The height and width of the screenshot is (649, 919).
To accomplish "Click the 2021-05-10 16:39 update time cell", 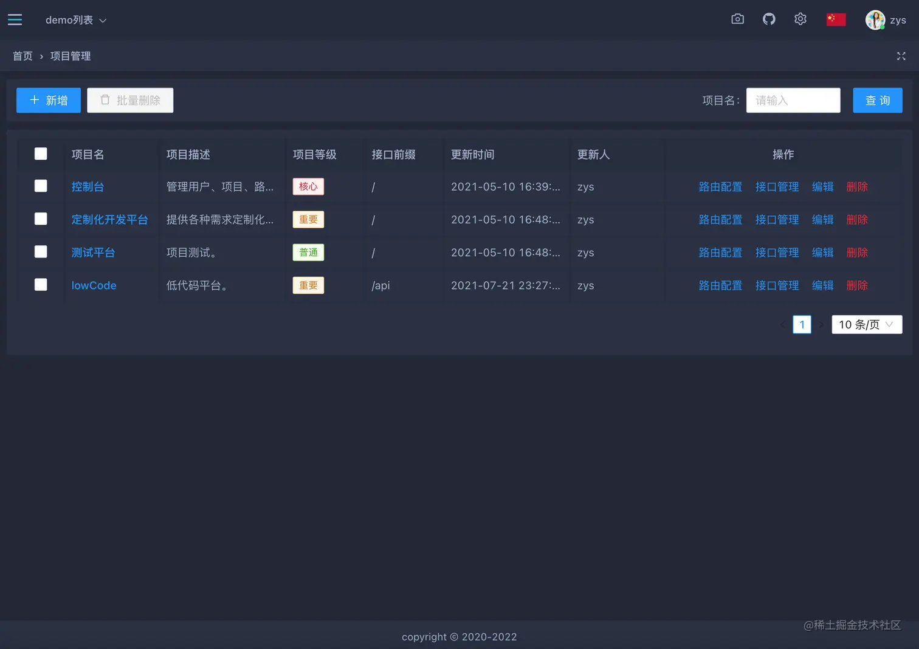I will pyautogui.click(x=506, y=187).
